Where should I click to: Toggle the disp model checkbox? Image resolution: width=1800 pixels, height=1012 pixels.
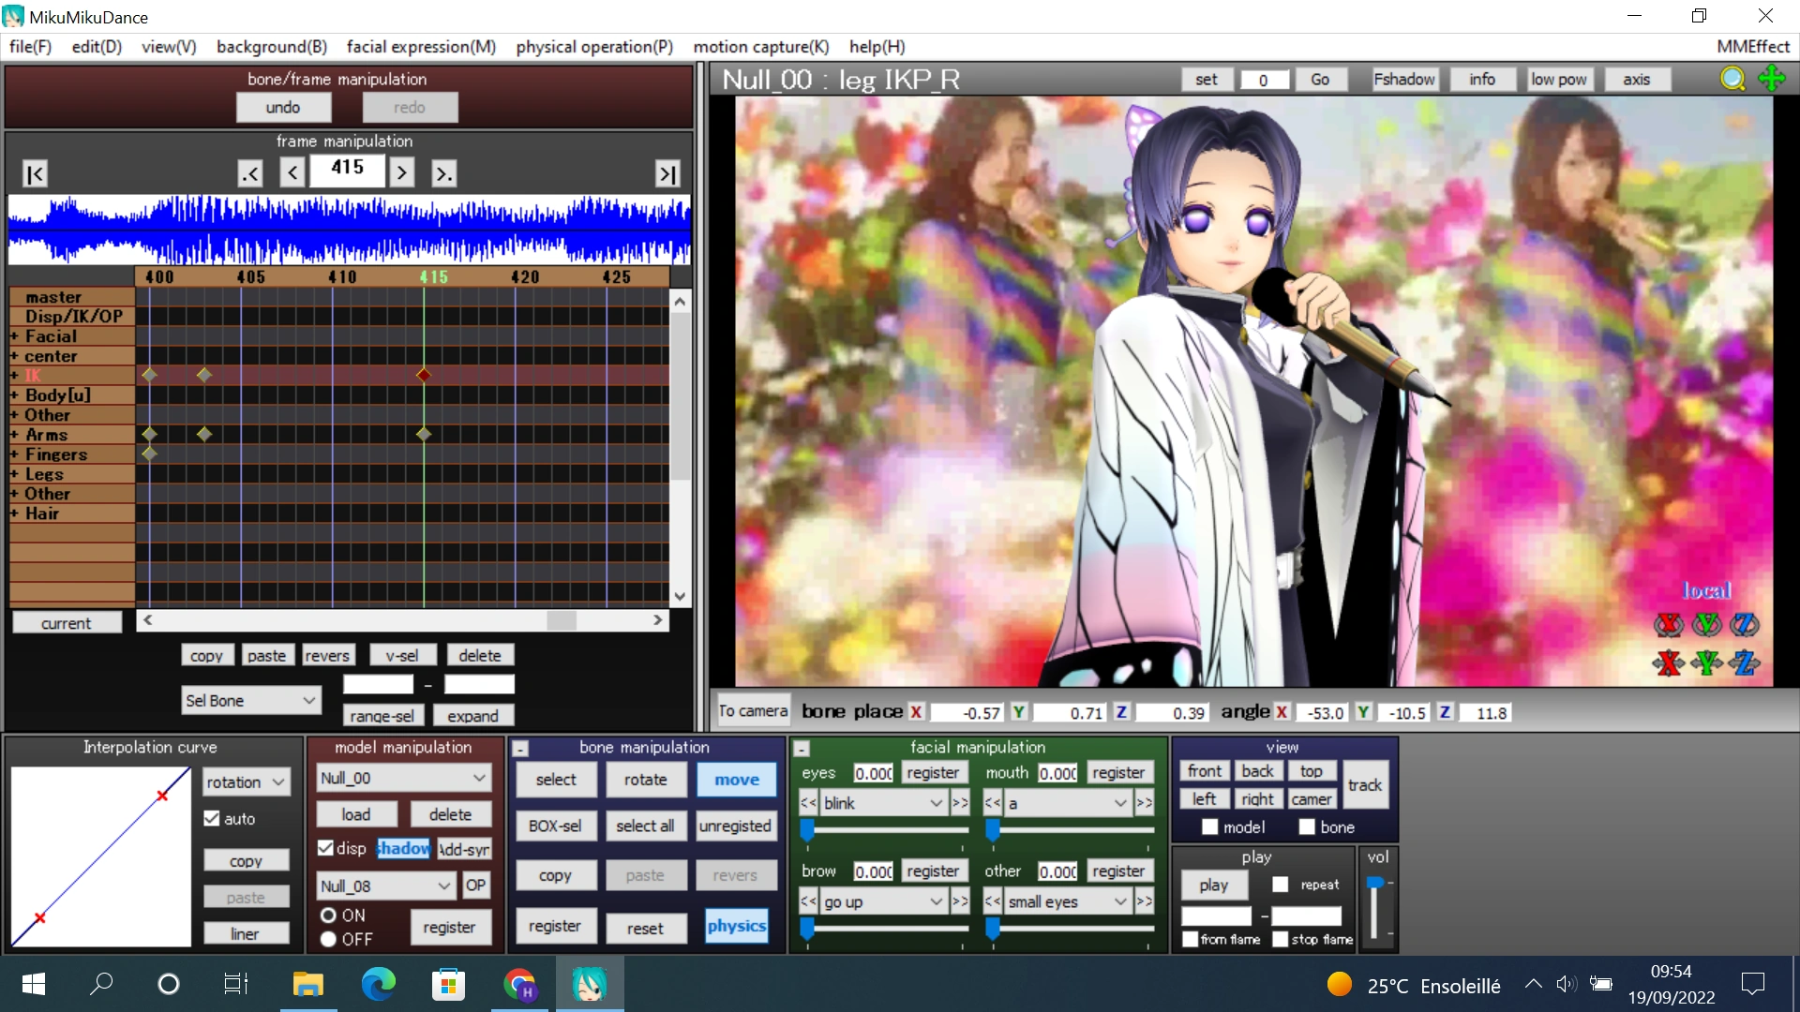click(326, 848)
